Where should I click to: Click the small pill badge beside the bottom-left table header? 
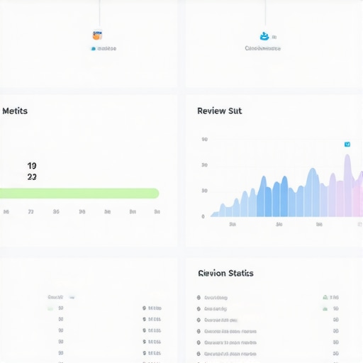tap(72, 297)
